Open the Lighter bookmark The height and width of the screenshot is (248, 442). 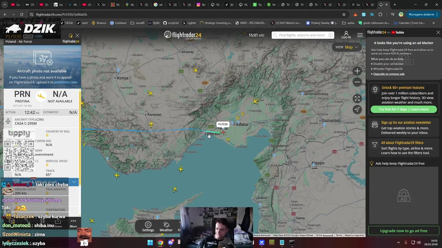coord(189,23)
